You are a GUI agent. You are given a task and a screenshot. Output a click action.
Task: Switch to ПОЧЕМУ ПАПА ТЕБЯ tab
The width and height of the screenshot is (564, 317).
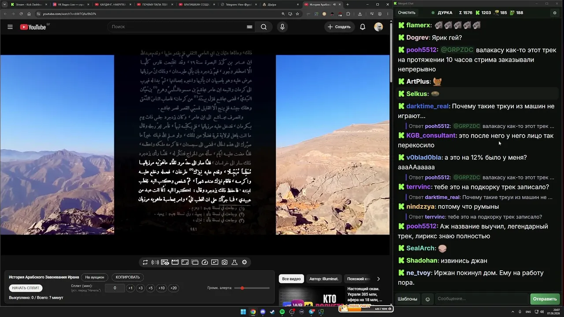pos(154,4)
